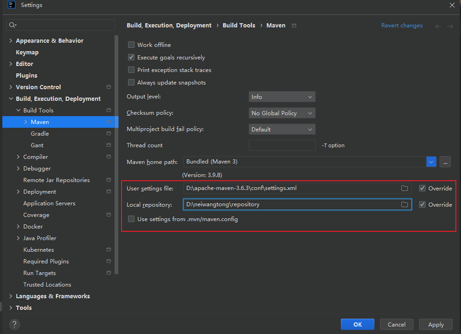Image resolution: width=461 pixels, height=334 pixels.
Task: Select Gradle under Build Tools
Action: 40,133
